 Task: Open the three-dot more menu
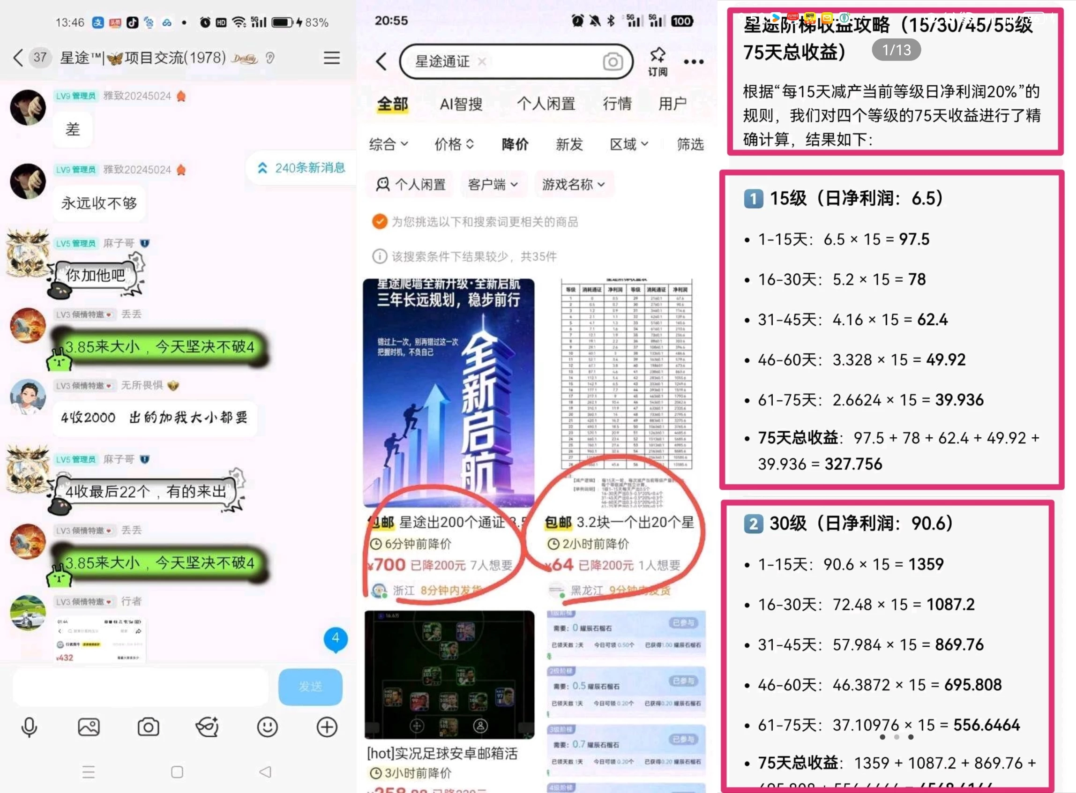(x=694, y=62)
